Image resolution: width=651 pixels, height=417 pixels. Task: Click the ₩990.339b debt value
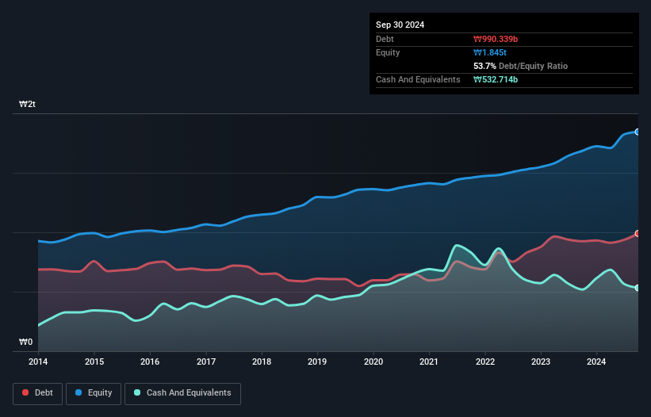click(x=496, y=39)
